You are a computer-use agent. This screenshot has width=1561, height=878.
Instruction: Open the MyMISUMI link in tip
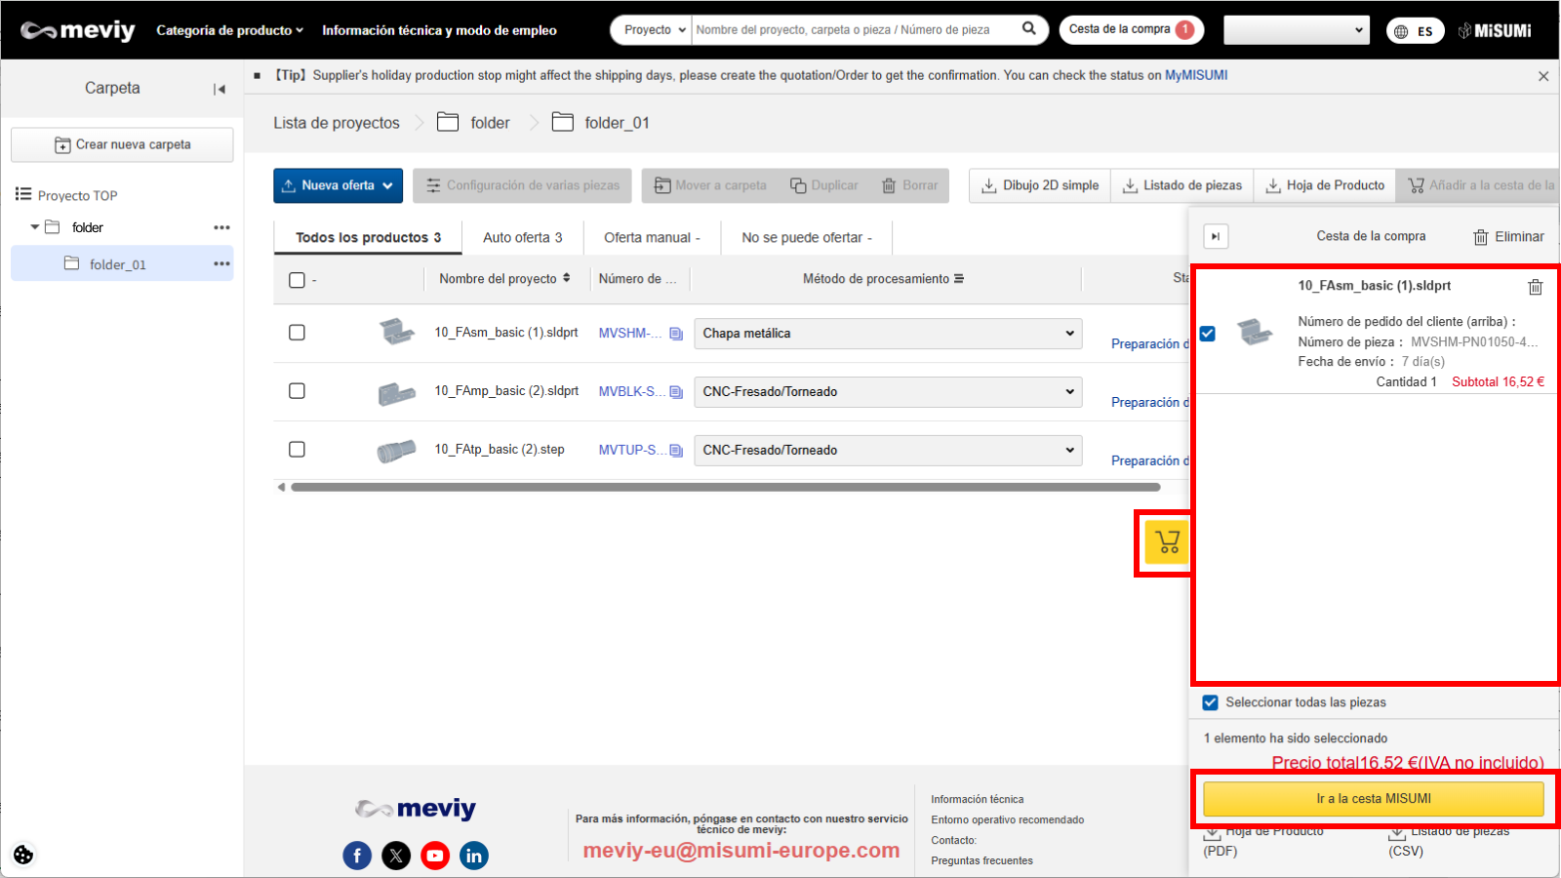(x=1195, y=75)
